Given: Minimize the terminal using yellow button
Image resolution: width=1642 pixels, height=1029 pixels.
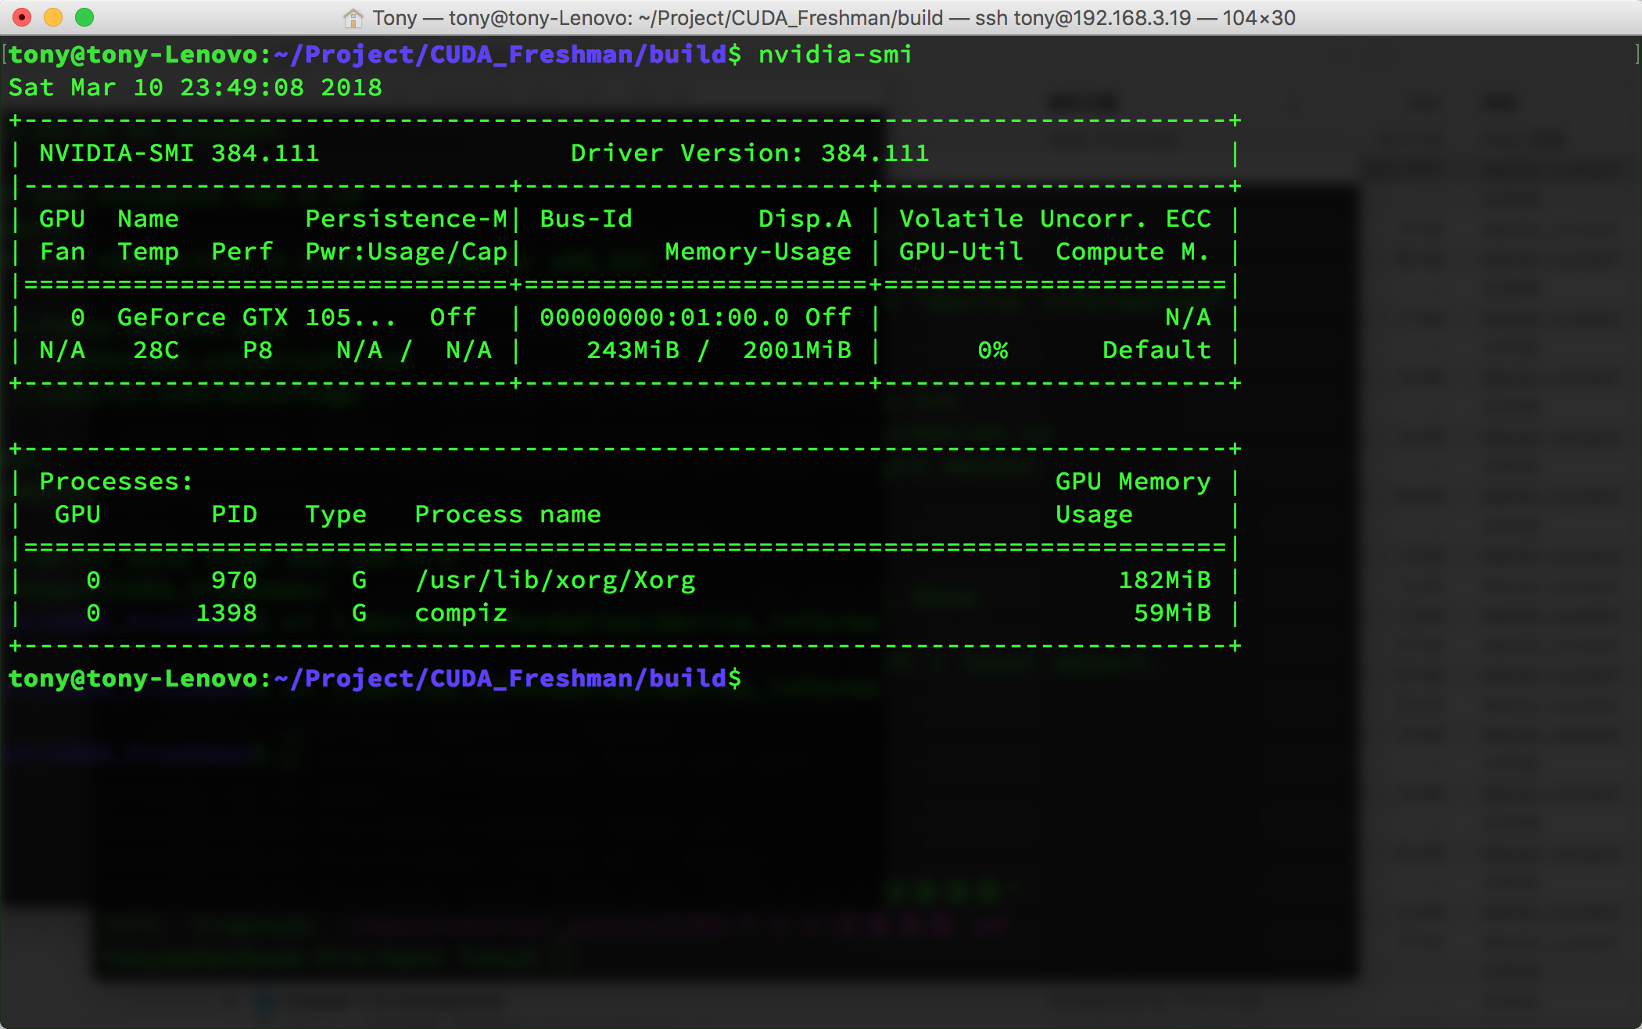Looking at the screenshot, I should tap(53, 17).
